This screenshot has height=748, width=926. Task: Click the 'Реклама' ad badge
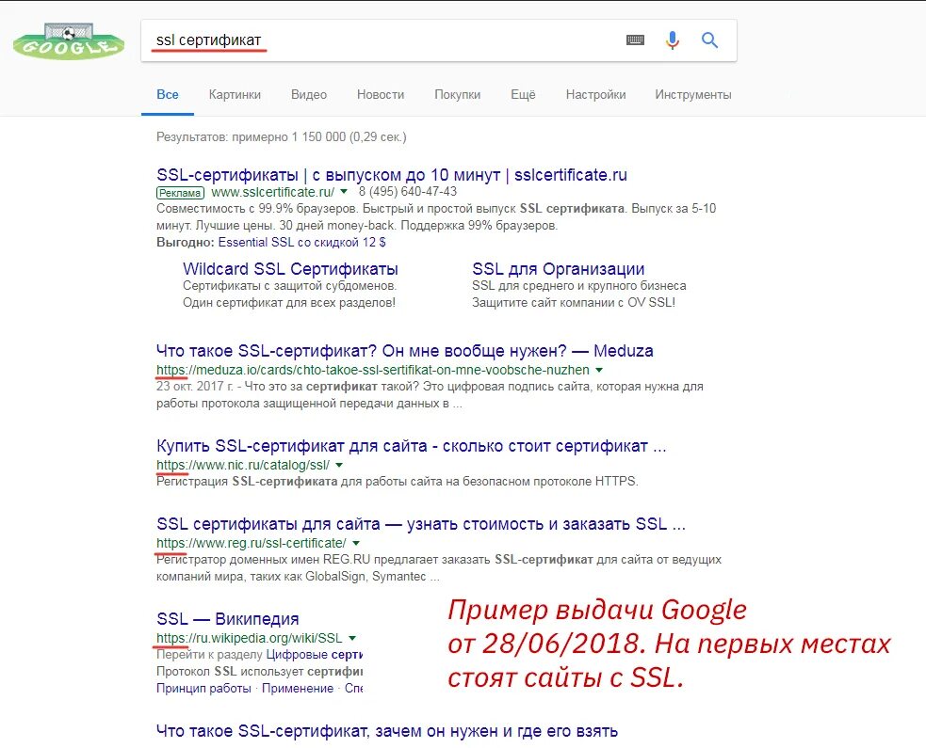click(x=180, y=192)
